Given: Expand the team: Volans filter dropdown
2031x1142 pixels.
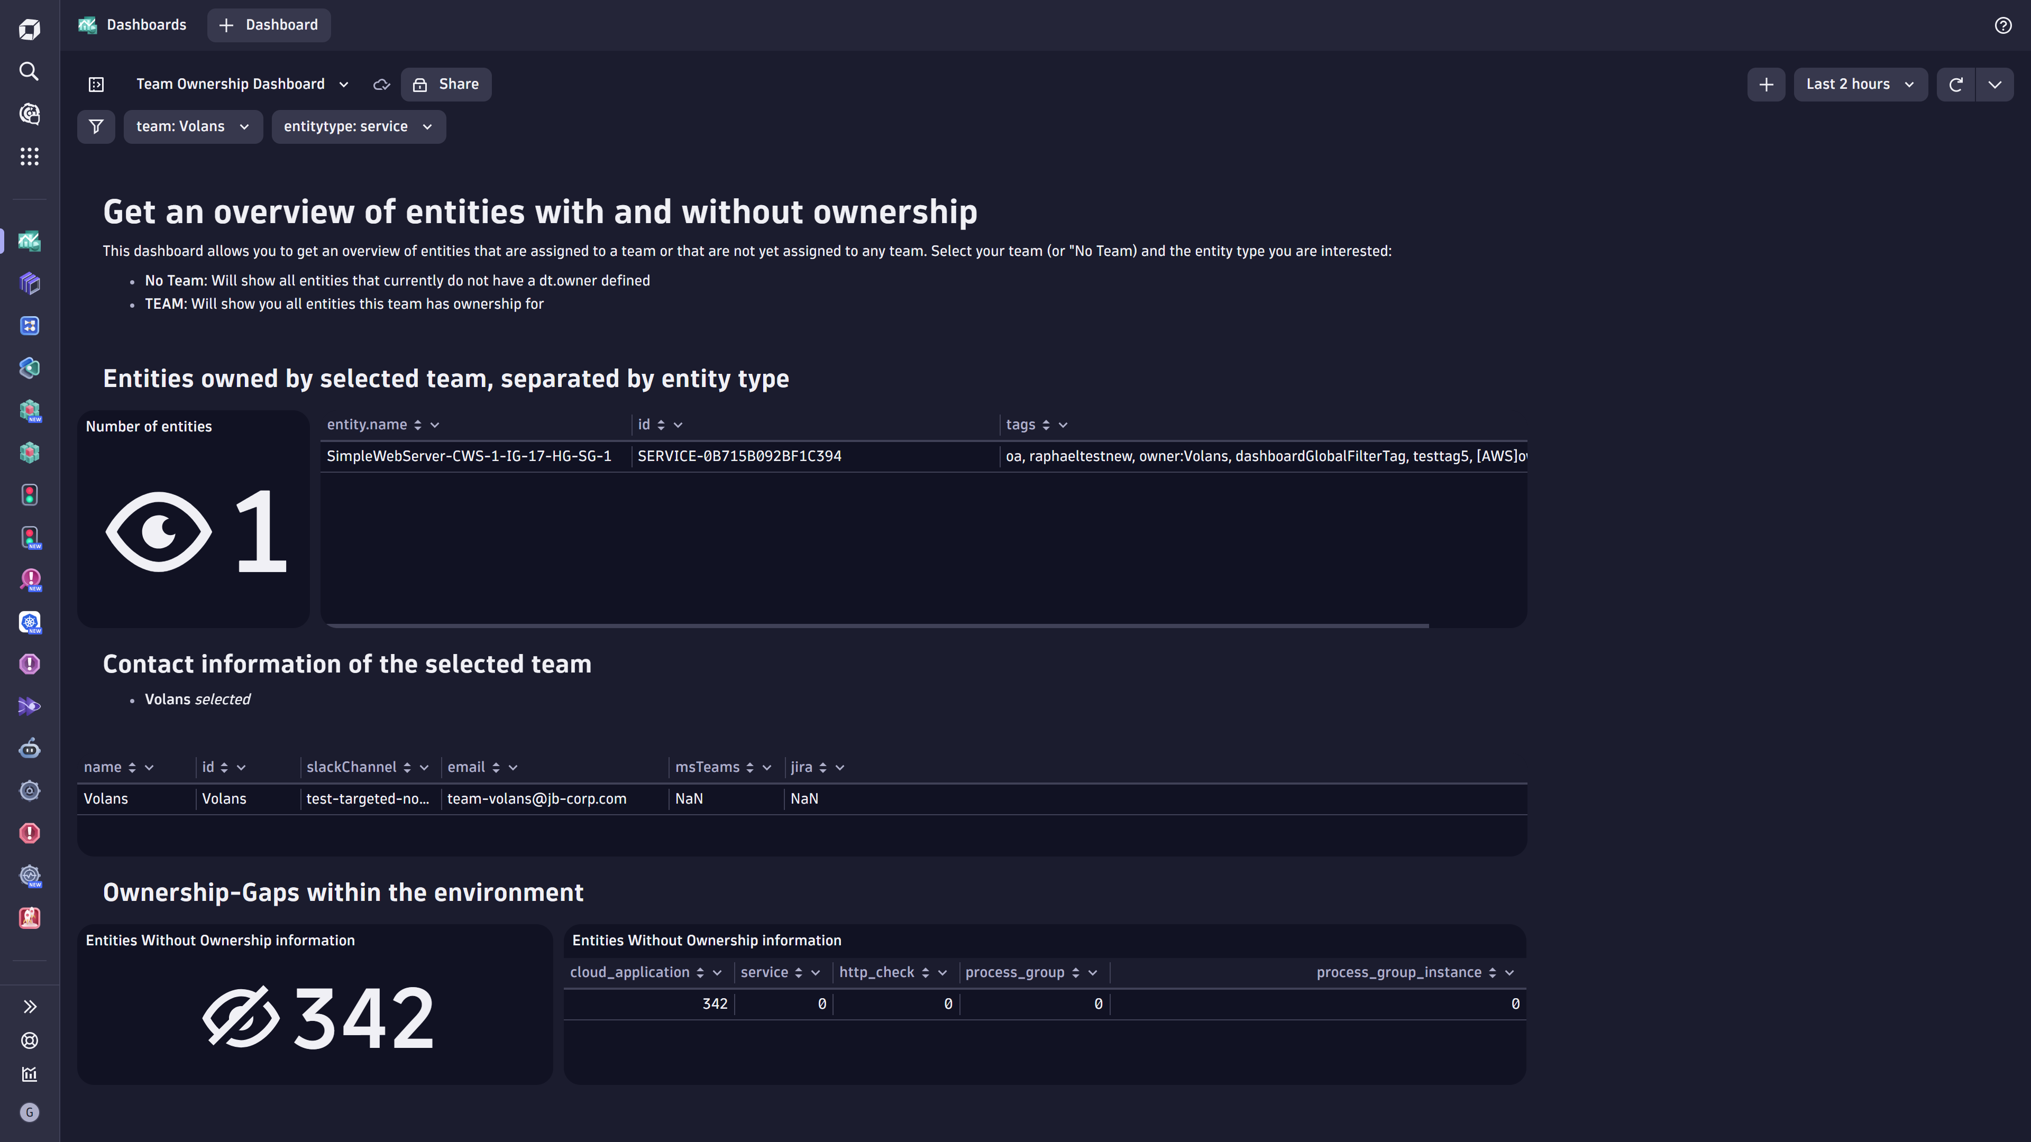Looking at the screenshot, I should click(x=193, y=126).
